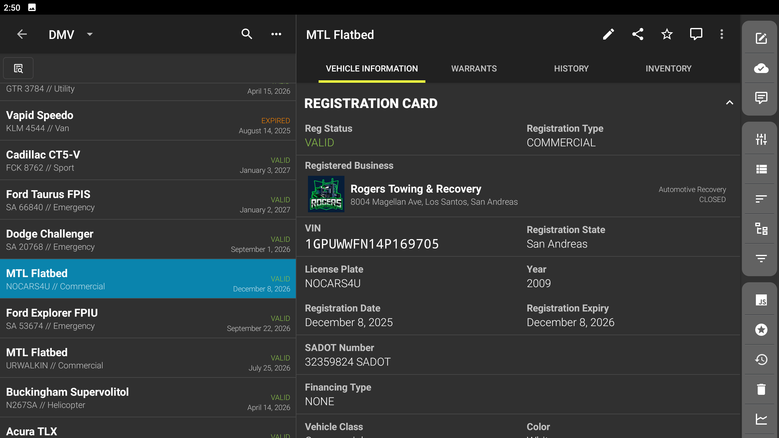This screenshot has height=438, width=779.
Task: Open the History tab
Action: pos(571,69)
